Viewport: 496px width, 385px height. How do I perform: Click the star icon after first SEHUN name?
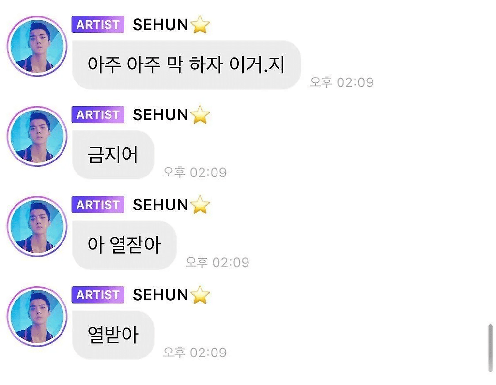point(200,24)
